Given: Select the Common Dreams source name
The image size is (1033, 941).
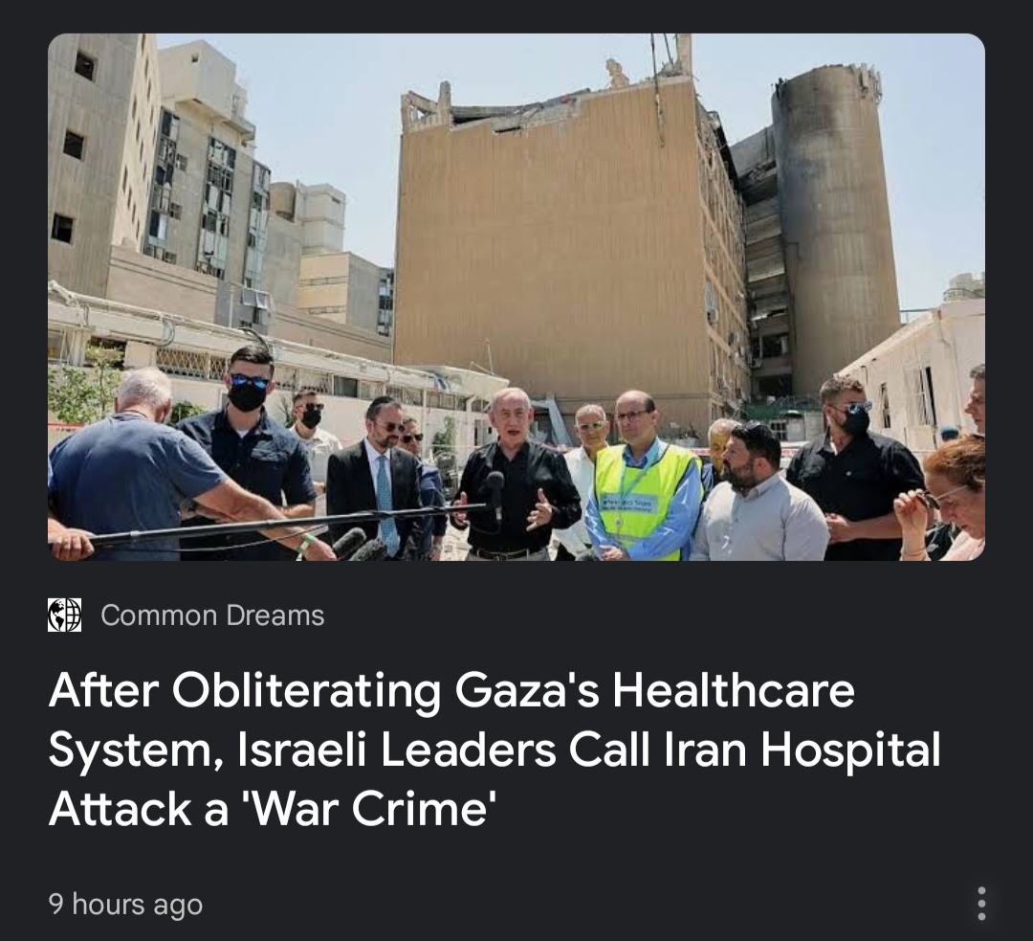Looking at the screenshot, I should coord(212,616).
